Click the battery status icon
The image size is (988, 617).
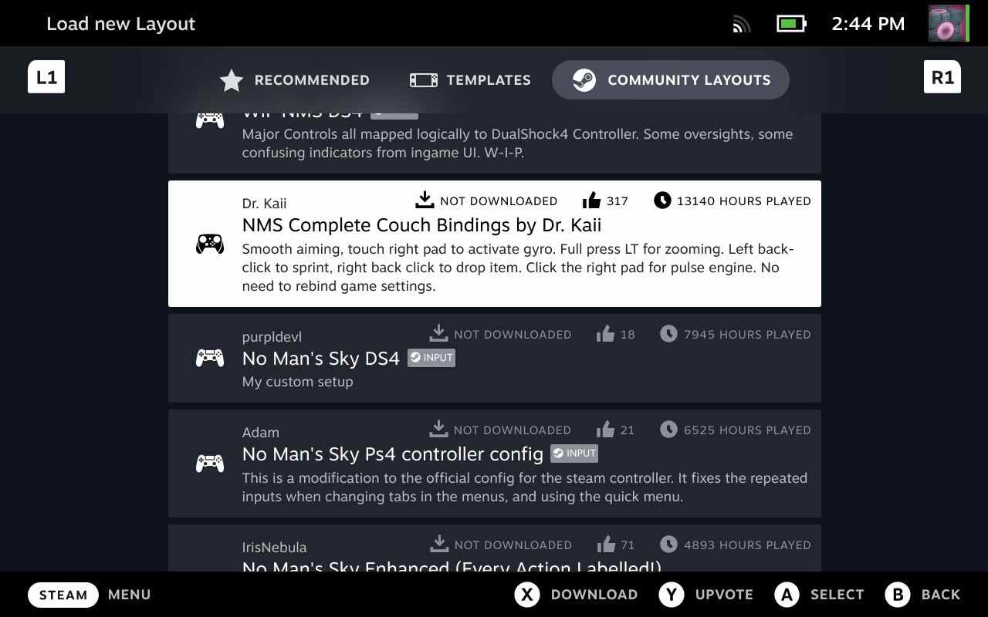point(791,24)
